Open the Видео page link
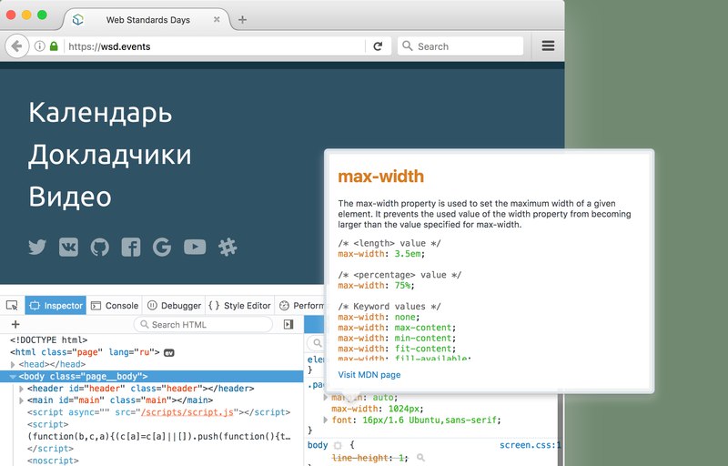This screenshot has height=466, width=728. click(x=70, y=197)
